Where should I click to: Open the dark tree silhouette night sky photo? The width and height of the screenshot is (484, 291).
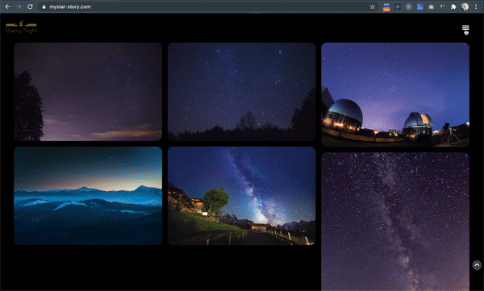tap(88, 92)
